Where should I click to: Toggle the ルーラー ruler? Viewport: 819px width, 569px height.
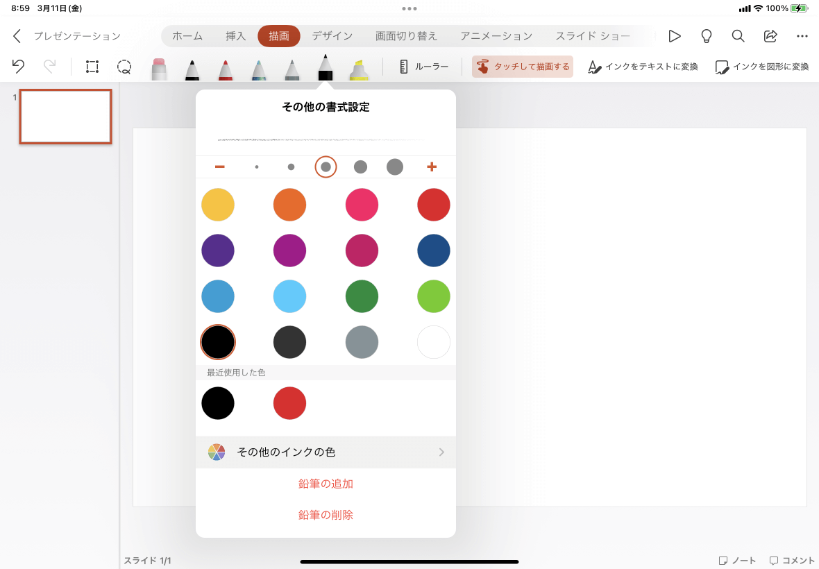coord(424,67)
